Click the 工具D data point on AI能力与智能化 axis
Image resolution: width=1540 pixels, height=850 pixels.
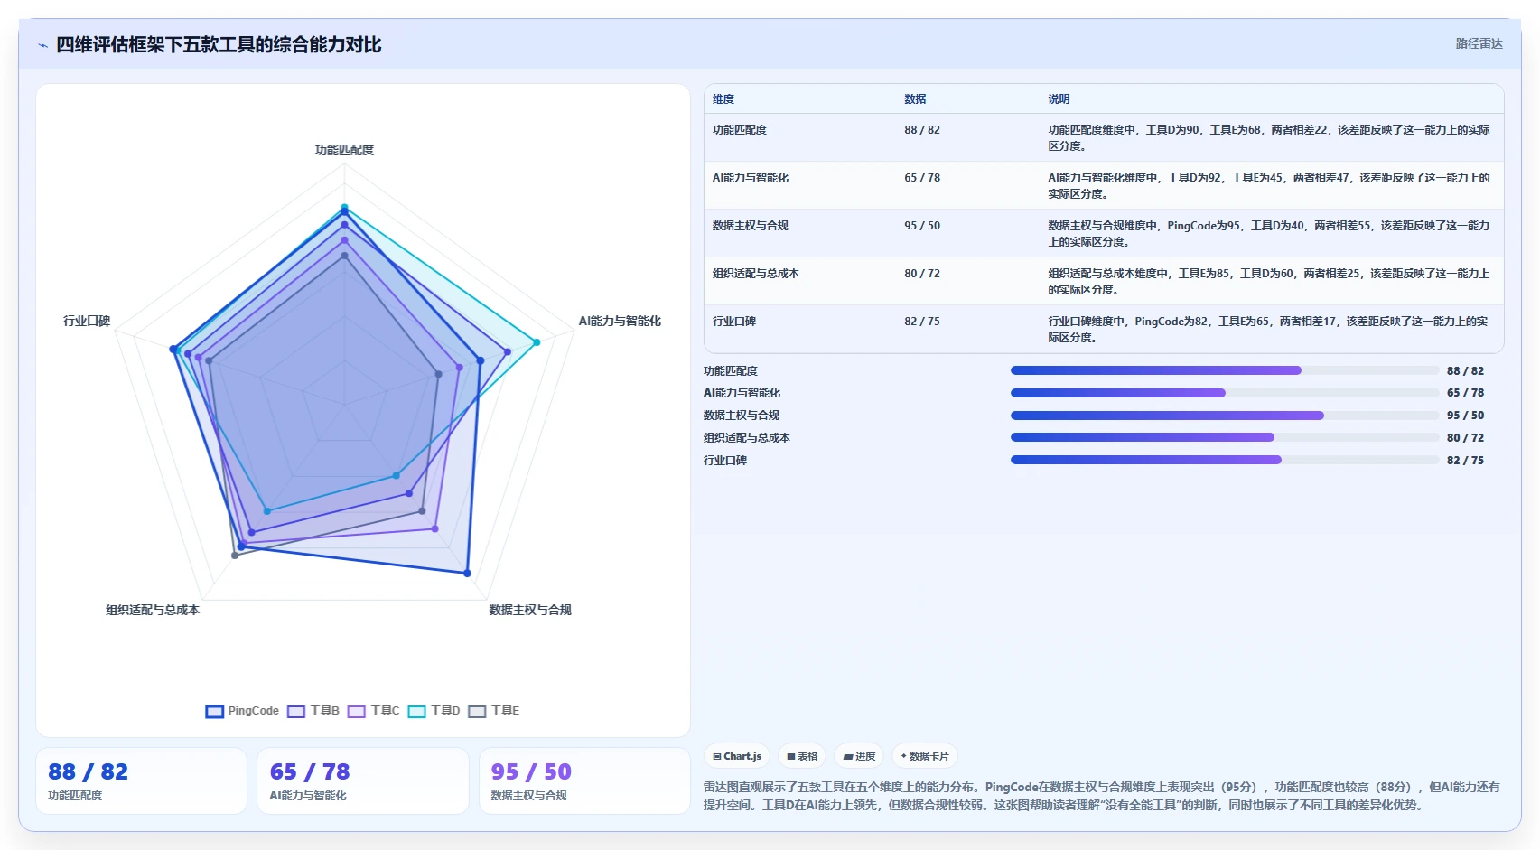(x=537, y=342)
